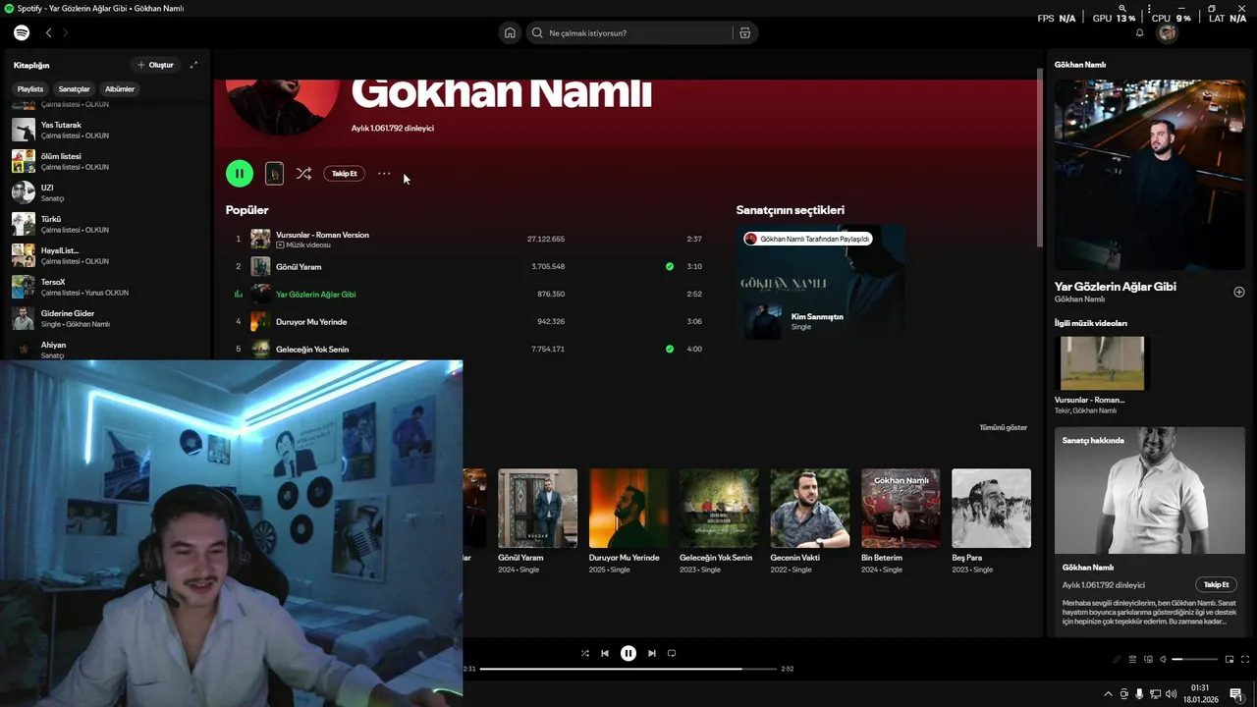1257x707 pixels.
Task: Click Takip Et in the Sanatçı hakkında card
Action: tap(1216, 584)
